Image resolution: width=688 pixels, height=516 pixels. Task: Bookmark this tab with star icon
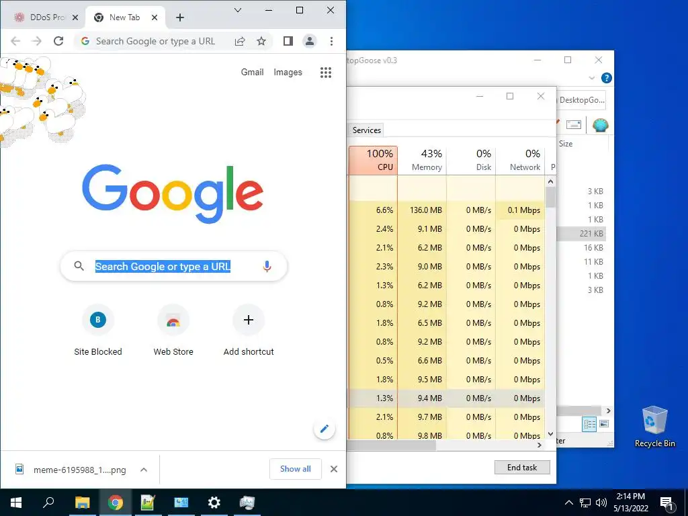(x=261, y=41)
